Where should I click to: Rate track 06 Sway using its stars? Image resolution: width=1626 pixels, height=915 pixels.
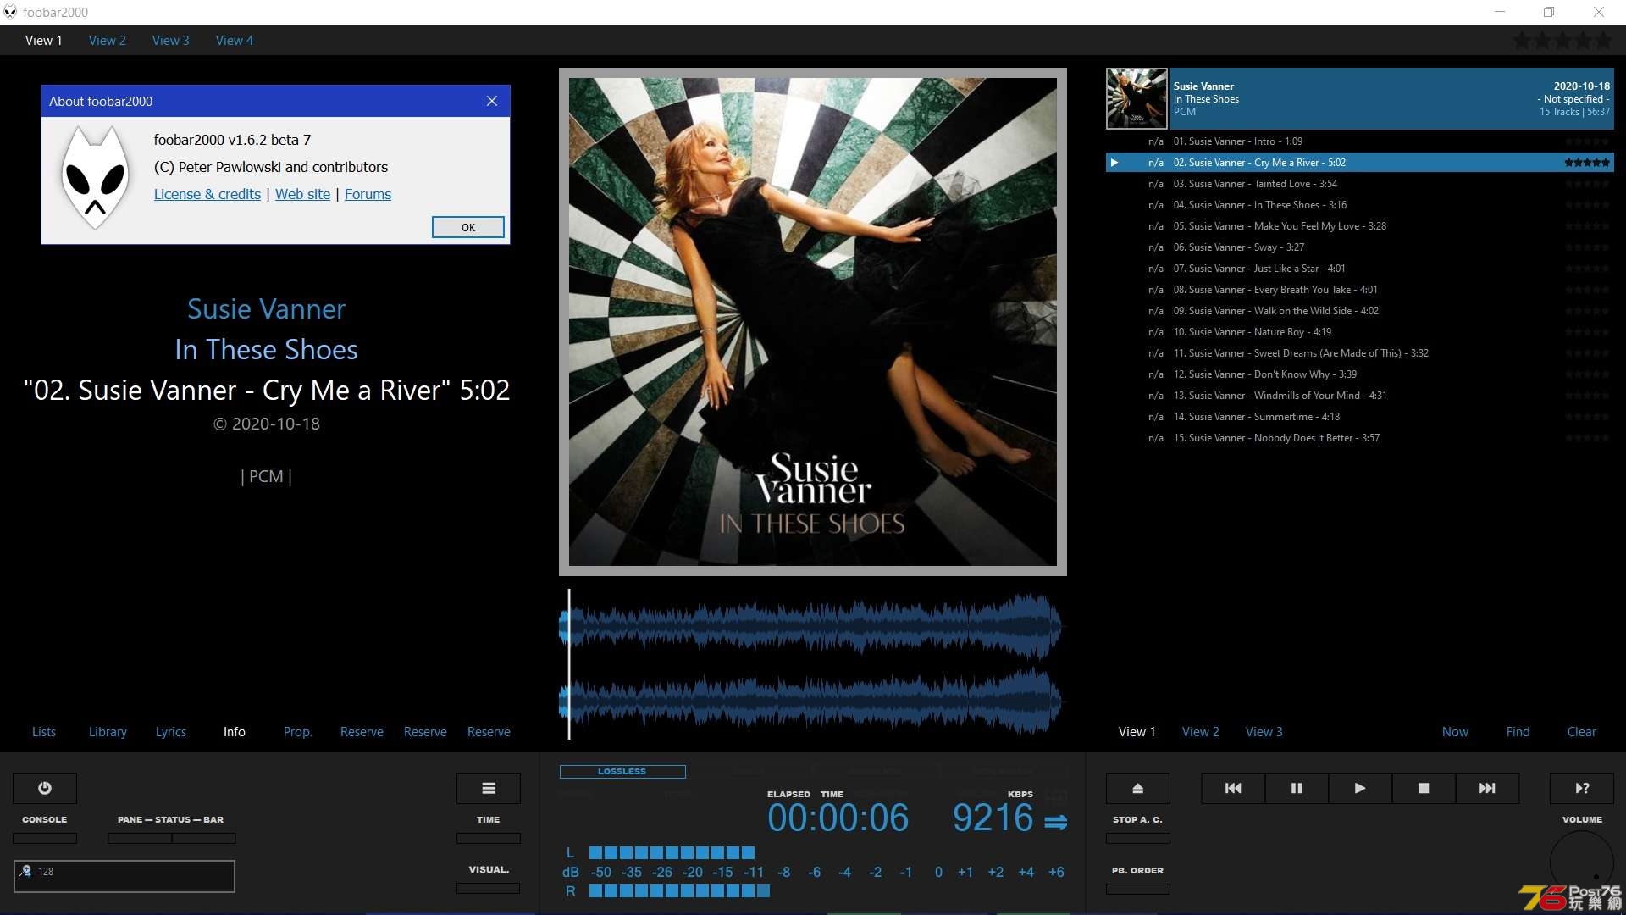[x=1587, y=247]
